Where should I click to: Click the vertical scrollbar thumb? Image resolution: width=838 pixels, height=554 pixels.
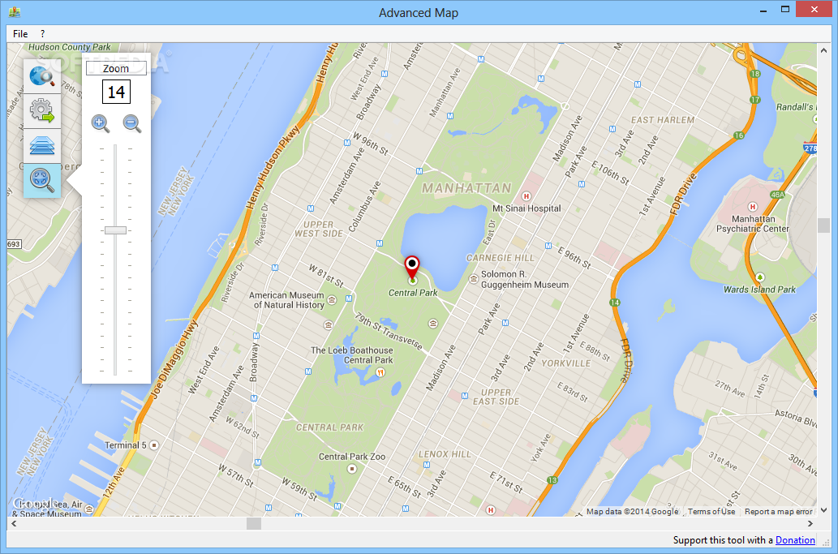point(823,225)
